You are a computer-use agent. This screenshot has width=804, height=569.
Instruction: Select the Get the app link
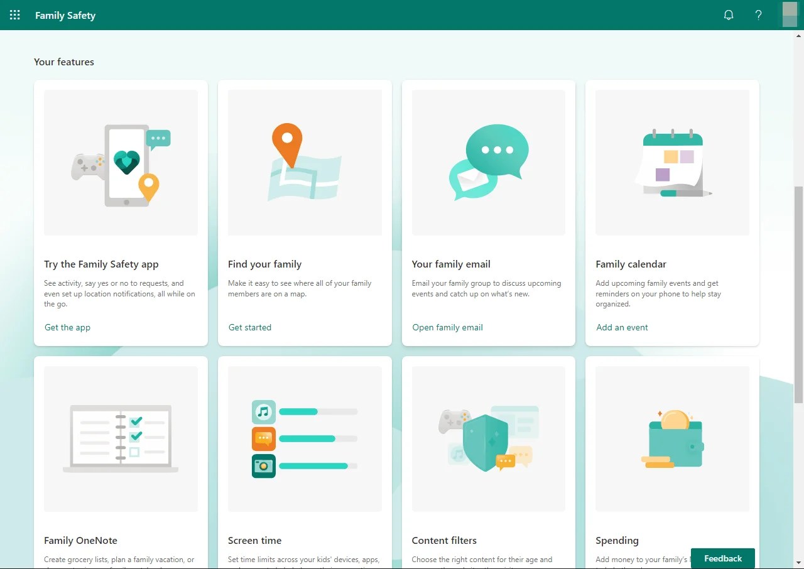[67, 327]
